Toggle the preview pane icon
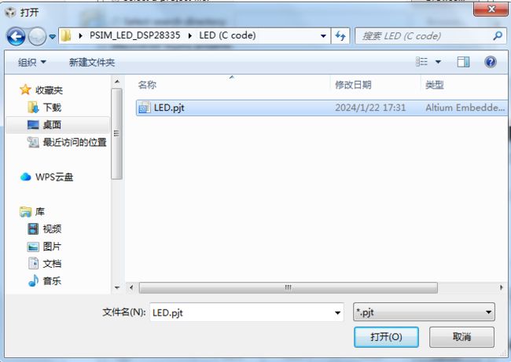 463,62
